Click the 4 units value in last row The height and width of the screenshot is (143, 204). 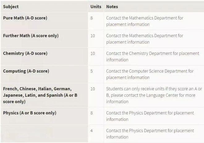[x=91, y=131]
